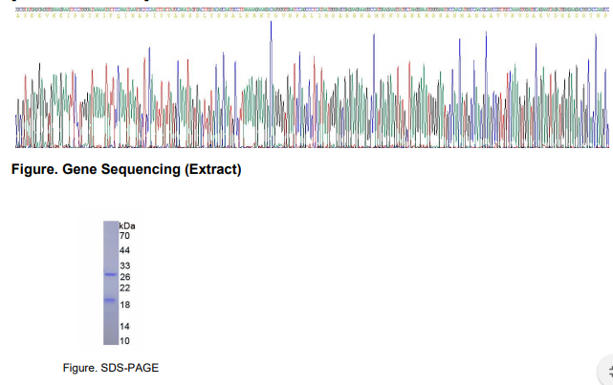
Task: Click the 18 kDa marker label
Action: [x=124, y=305]
